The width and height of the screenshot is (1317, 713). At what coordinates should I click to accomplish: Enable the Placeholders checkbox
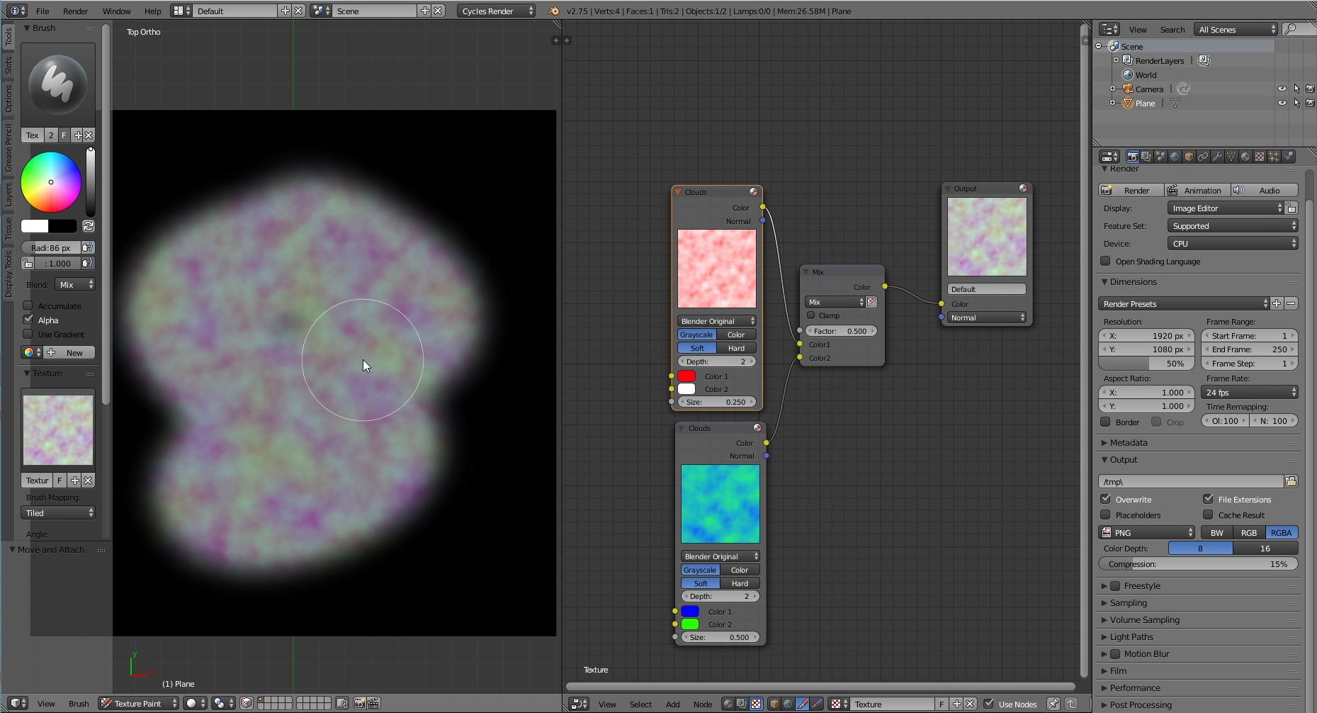tap(1105, 515)
